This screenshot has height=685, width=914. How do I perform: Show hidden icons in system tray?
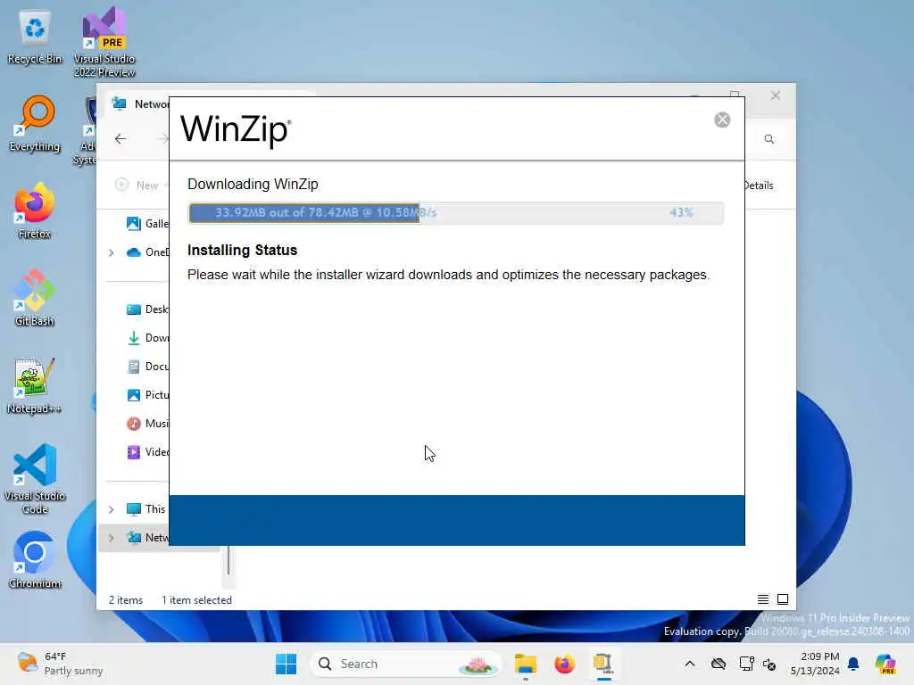pos(690,664)
